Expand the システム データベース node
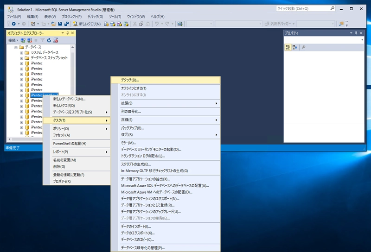Image resolution: width=371 pixels, height=252 pixels. (x=21, y=53)
